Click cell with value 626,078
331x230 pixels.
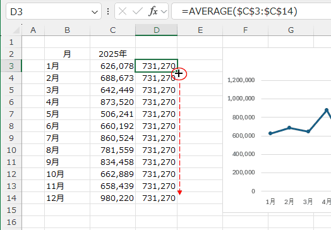pos(112,66)
